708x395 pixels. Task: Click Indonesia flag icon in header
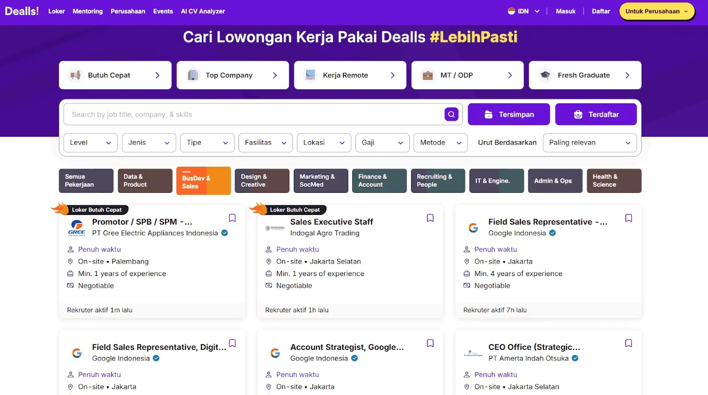(511, 11)
